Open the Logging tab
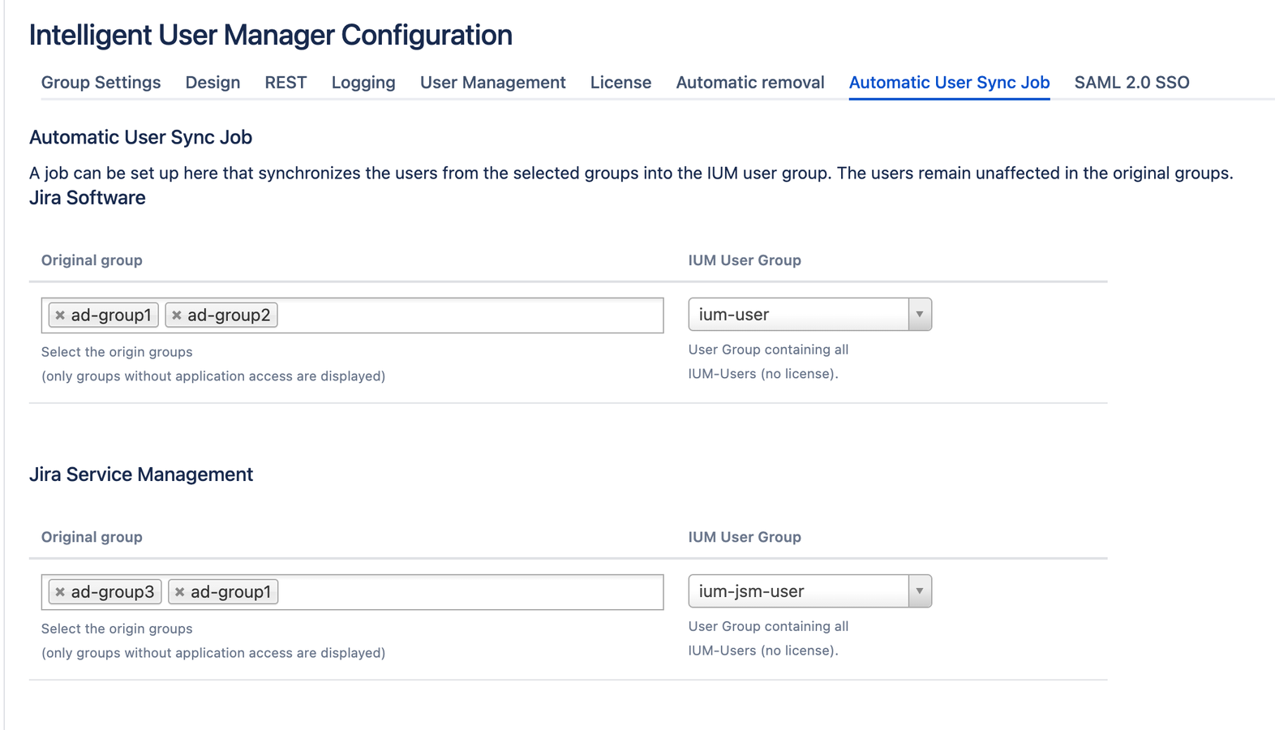 click(x=363, y=83)
